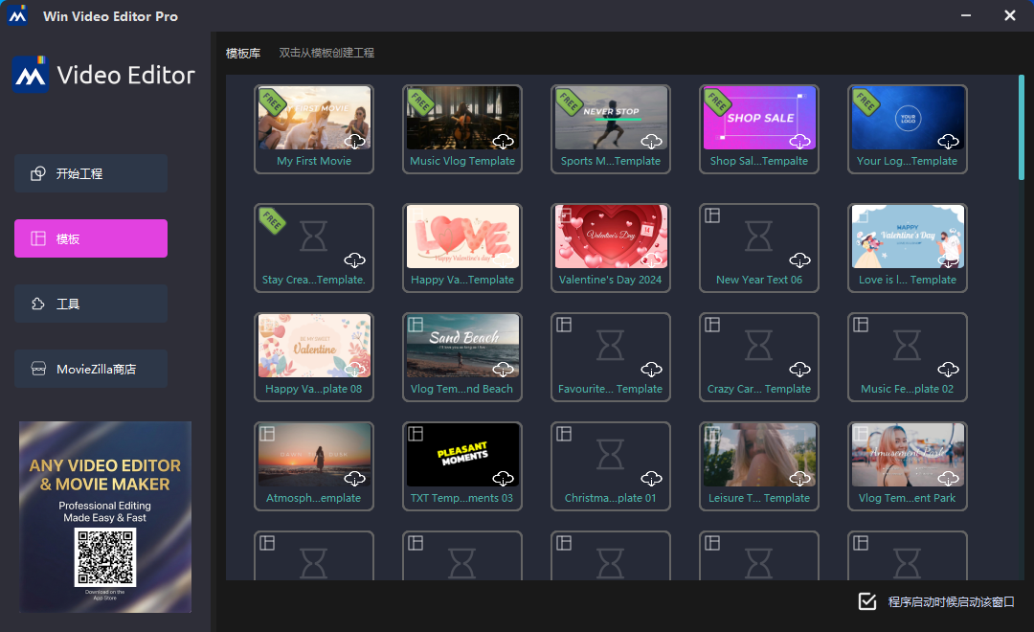This screenshot has height=632, width=1034.
Task: Open the MovieZilla商店 store icon
Action: [91, 369]
